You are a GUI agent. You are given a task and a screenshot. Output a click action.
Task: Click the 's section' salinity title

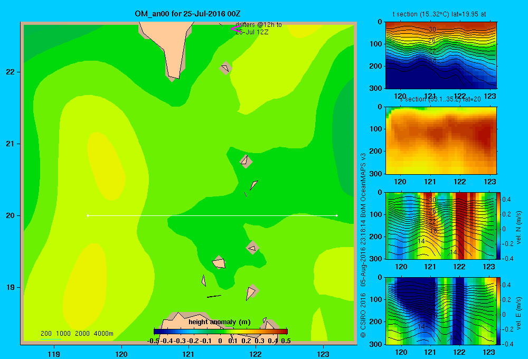pos(440,99)
